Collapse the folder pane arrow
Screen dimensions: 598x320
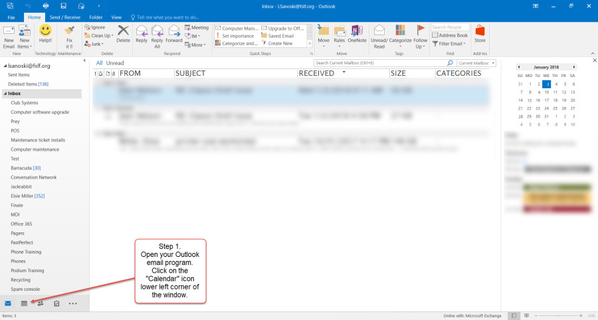(x=84, y=60)
